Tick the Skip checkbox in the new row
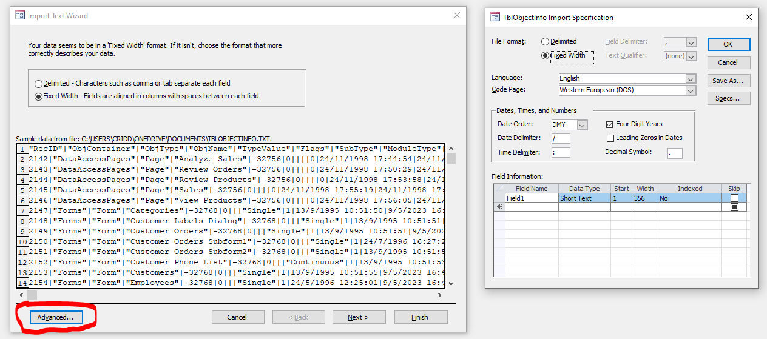The width and height of the screenshot is (767, 339). click(x=734, y=207)
